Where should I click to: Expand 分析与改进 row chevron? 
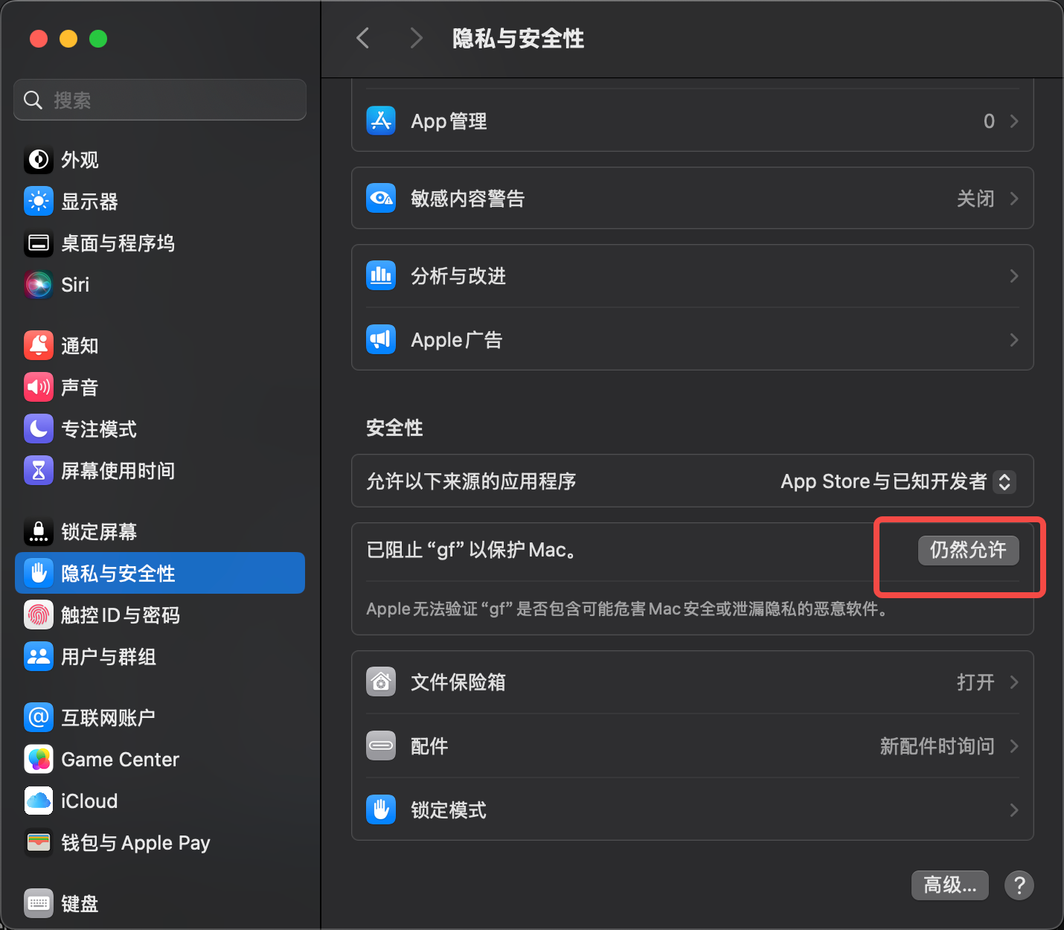pos(1014,276)
